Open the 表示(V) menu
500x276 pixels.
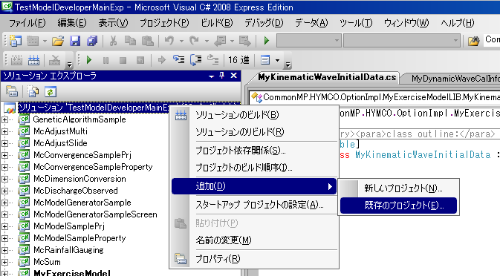pyautogui.click(x=113, y=23)
